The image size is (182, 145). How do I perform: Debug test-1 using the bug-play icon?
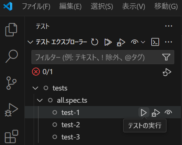point(156,113)
